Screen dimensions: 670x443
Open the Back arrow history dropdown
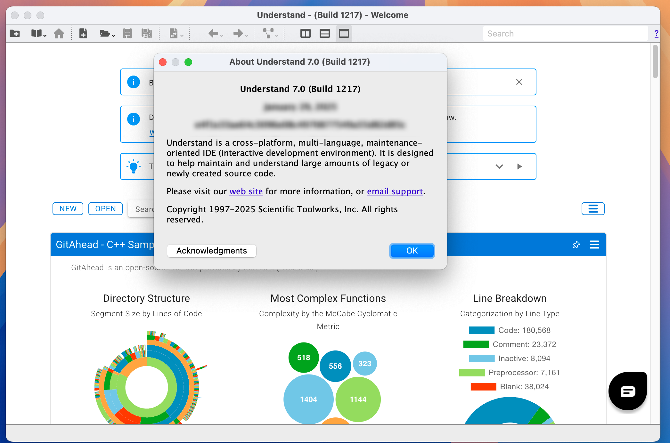216,33
